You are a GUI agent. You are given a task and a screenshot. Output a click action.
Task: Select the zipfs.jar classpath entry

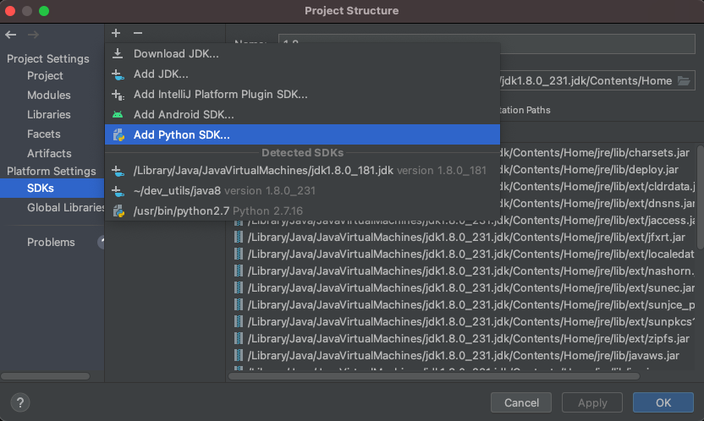click(465, 338)
